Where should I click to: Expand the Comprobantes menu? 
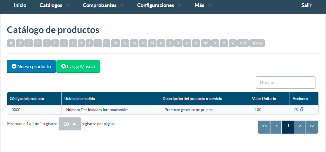(x=103, y=5)
